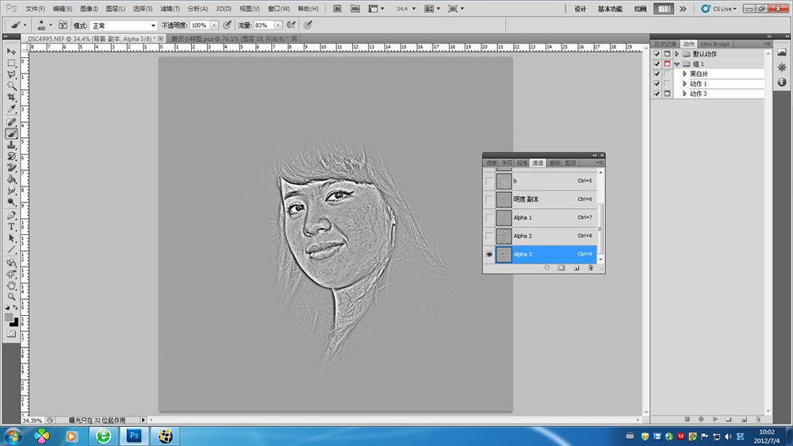793x446 pixels.
Task: Click the delete channel trash icon
Action: pyautogui.click(x=590, y=268)
